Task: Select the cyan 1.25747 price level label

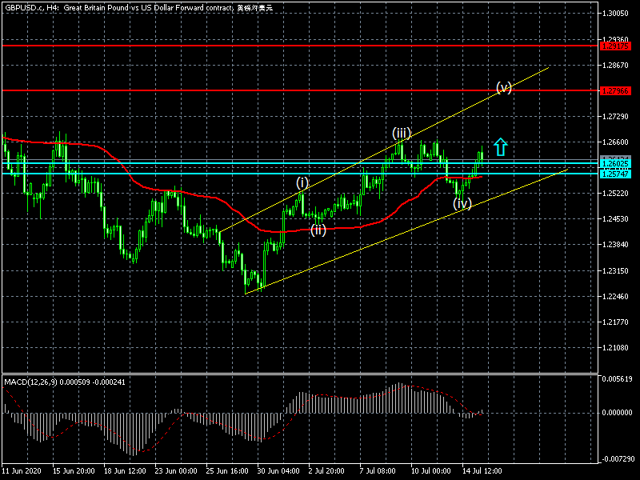Action: [x=615, y=174]
